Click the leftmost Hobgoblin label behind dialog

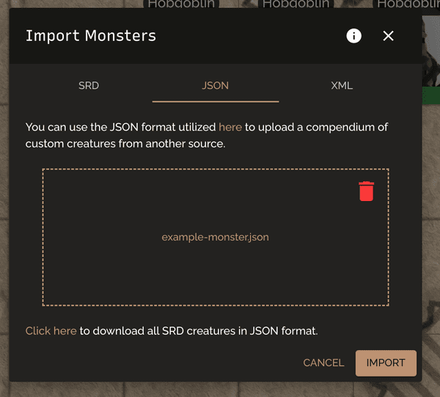pyautogui.click(x=181, y=4)
